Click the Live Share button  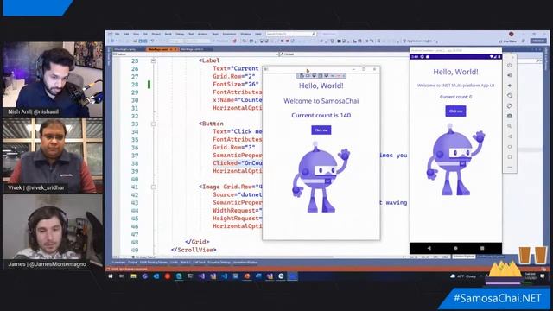point(507,41)
